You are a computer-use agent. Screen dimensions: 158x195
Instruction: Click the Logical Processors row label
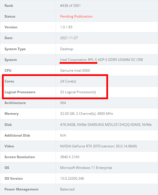pos(20,92)
